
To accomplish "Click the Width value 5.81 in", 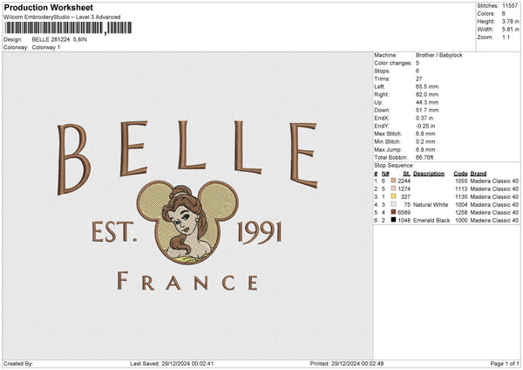I will tap(510, 30).
